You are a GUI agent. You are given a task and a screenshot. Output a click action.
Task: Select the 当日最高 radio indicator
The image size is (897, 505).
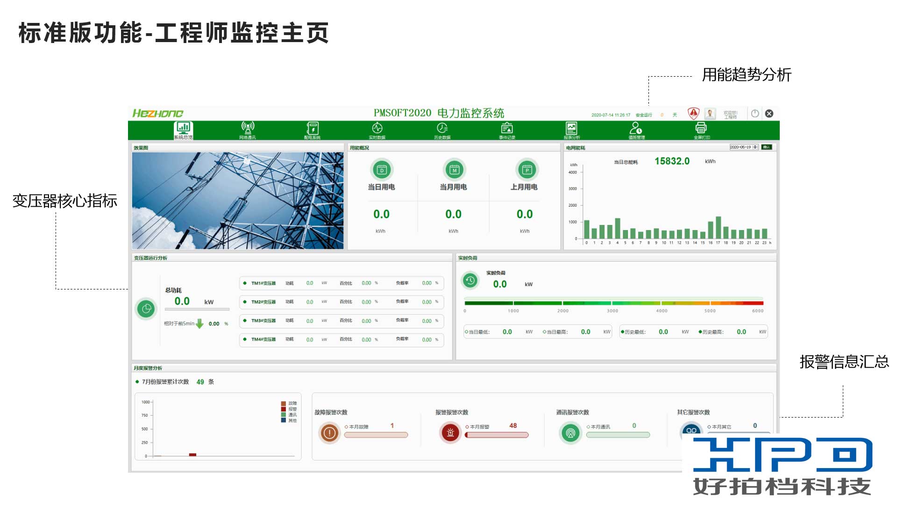click(544, 332)
